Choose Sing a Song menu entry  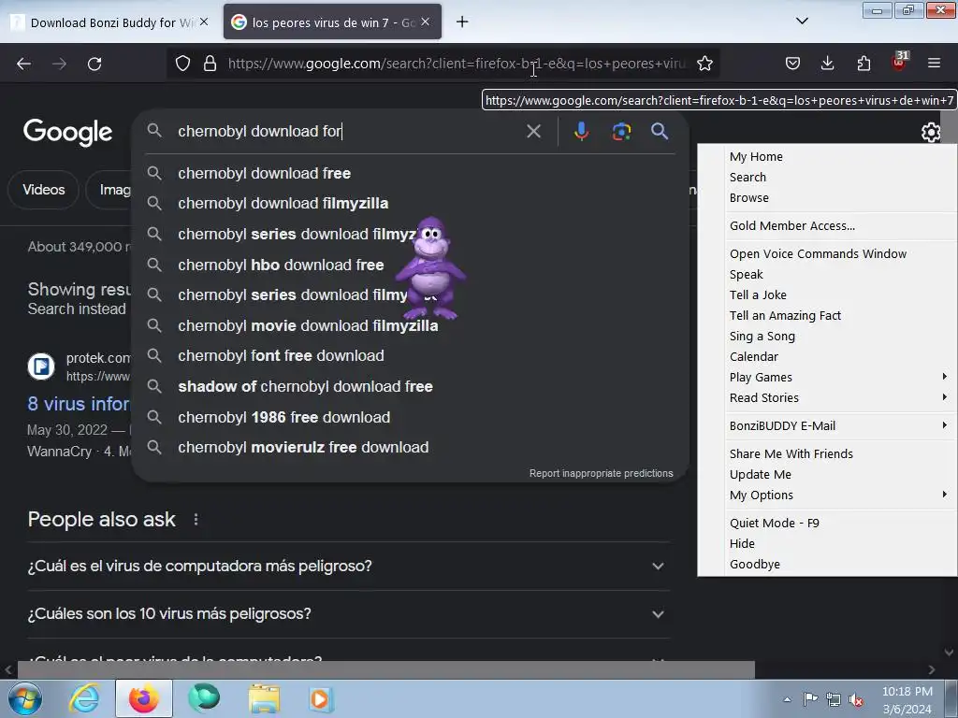pyautogui.click(x=828, y=337)
